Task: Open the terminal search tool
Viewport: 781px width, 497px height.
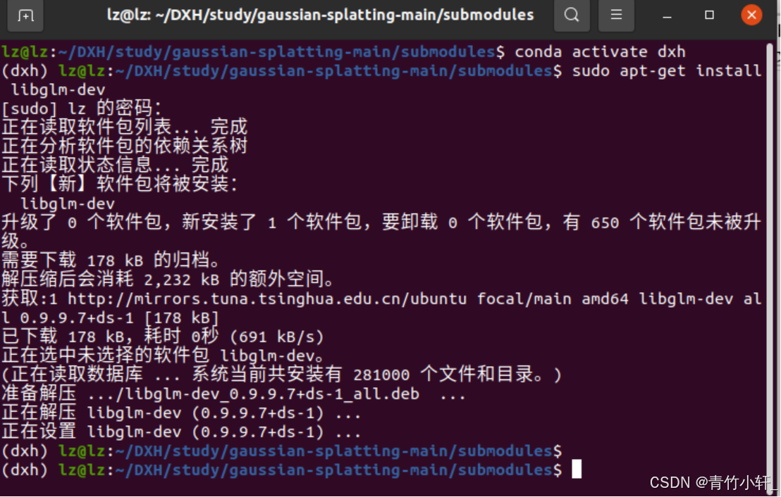Action: point(572,15)
